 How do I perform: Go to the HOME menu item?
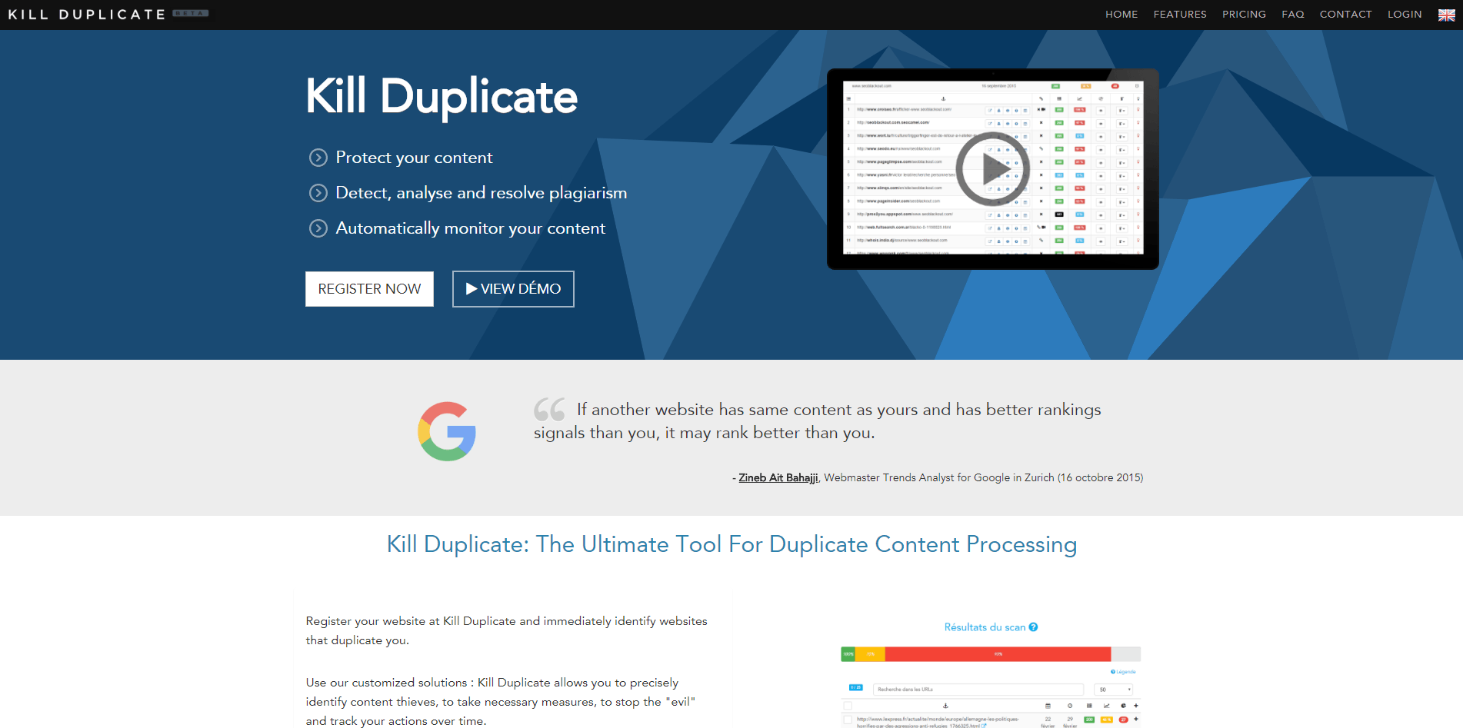tap(1121, 15)
